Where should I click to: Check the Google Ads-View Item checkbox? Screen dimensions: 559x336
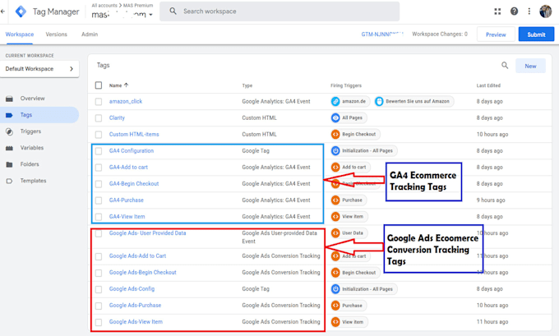[x=99, y=322]
